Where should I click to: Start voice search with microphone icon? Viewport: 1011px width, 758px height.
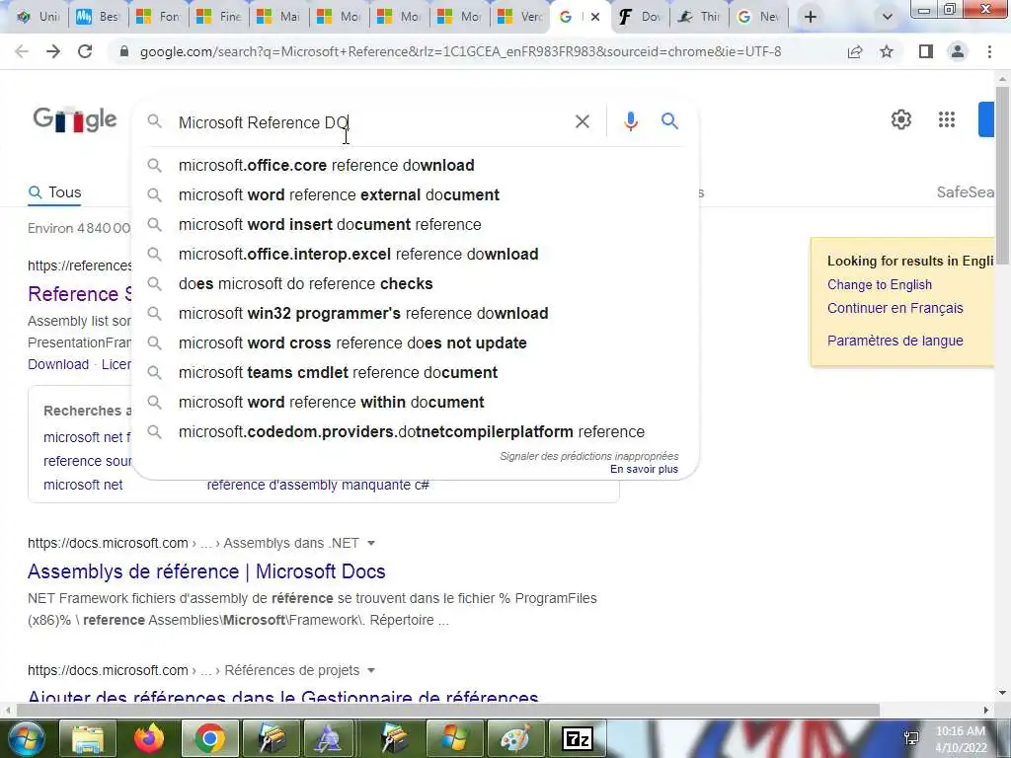[631, 121]
